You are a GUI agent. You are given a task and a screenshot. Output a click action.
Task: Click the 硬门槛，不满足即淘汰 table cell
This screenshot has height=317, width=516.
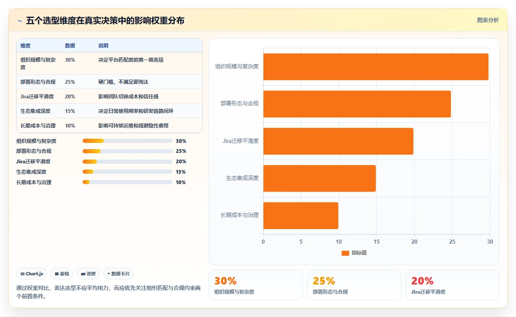123,82
